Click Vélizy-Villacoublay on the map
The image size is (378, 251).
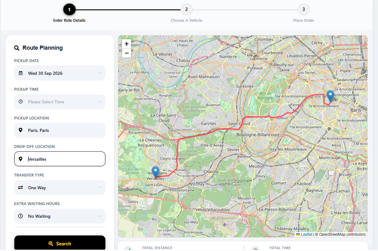click(213, 210)
